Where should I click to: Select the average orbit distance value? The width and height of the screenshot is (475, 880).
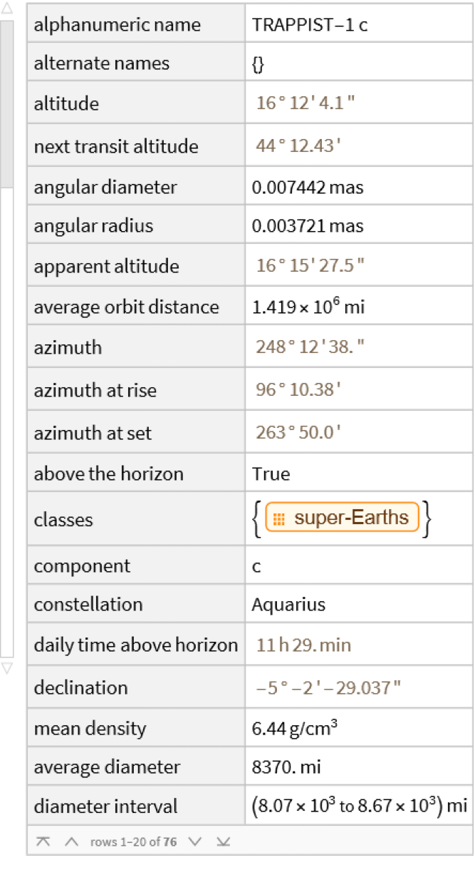(x=308, y=307)
